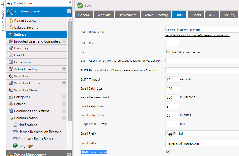The height and width of the screenshot is (156, 239).
Task: Enable Use SSL to send email
Action: click(168, 52)
